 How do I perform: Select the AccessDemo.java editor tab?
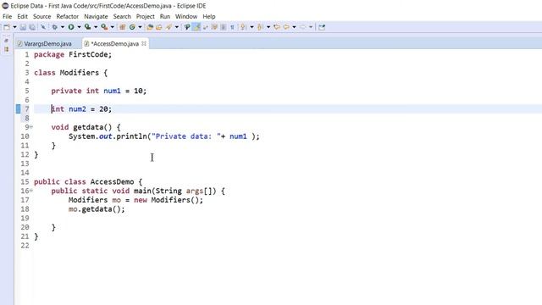click(x=115, y=43)
